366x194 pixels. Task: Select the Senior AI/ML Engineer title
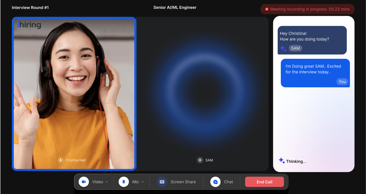175,7
